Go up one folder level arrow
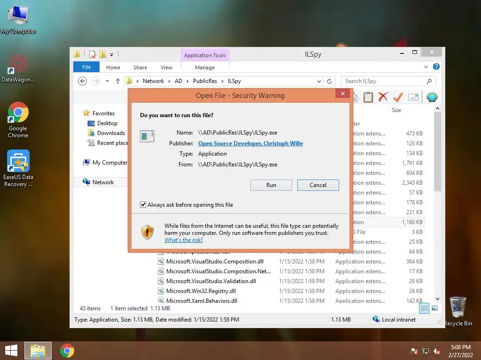 [x=118, y=81]
